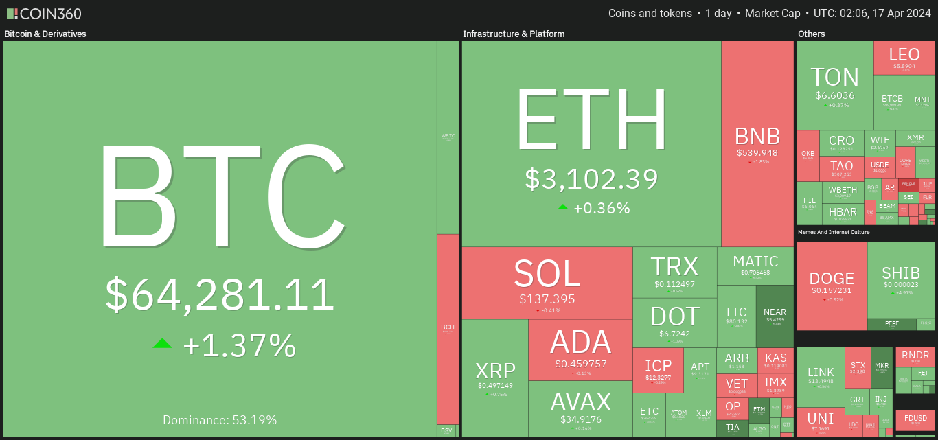This screenshot has width=938, height=440.
Task: Click the Bitcoin & Derivatives category label
Action: 45,34
